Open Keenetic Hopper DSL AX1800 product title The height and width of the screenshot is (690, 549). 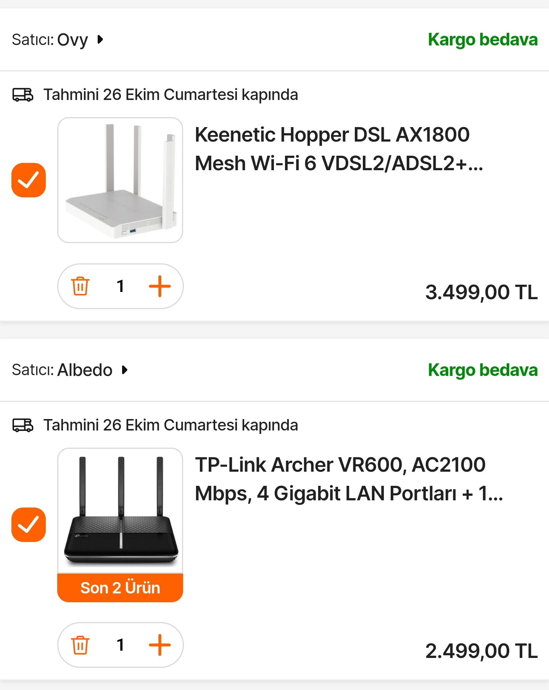pyautogui.click(x=339, y=149)
